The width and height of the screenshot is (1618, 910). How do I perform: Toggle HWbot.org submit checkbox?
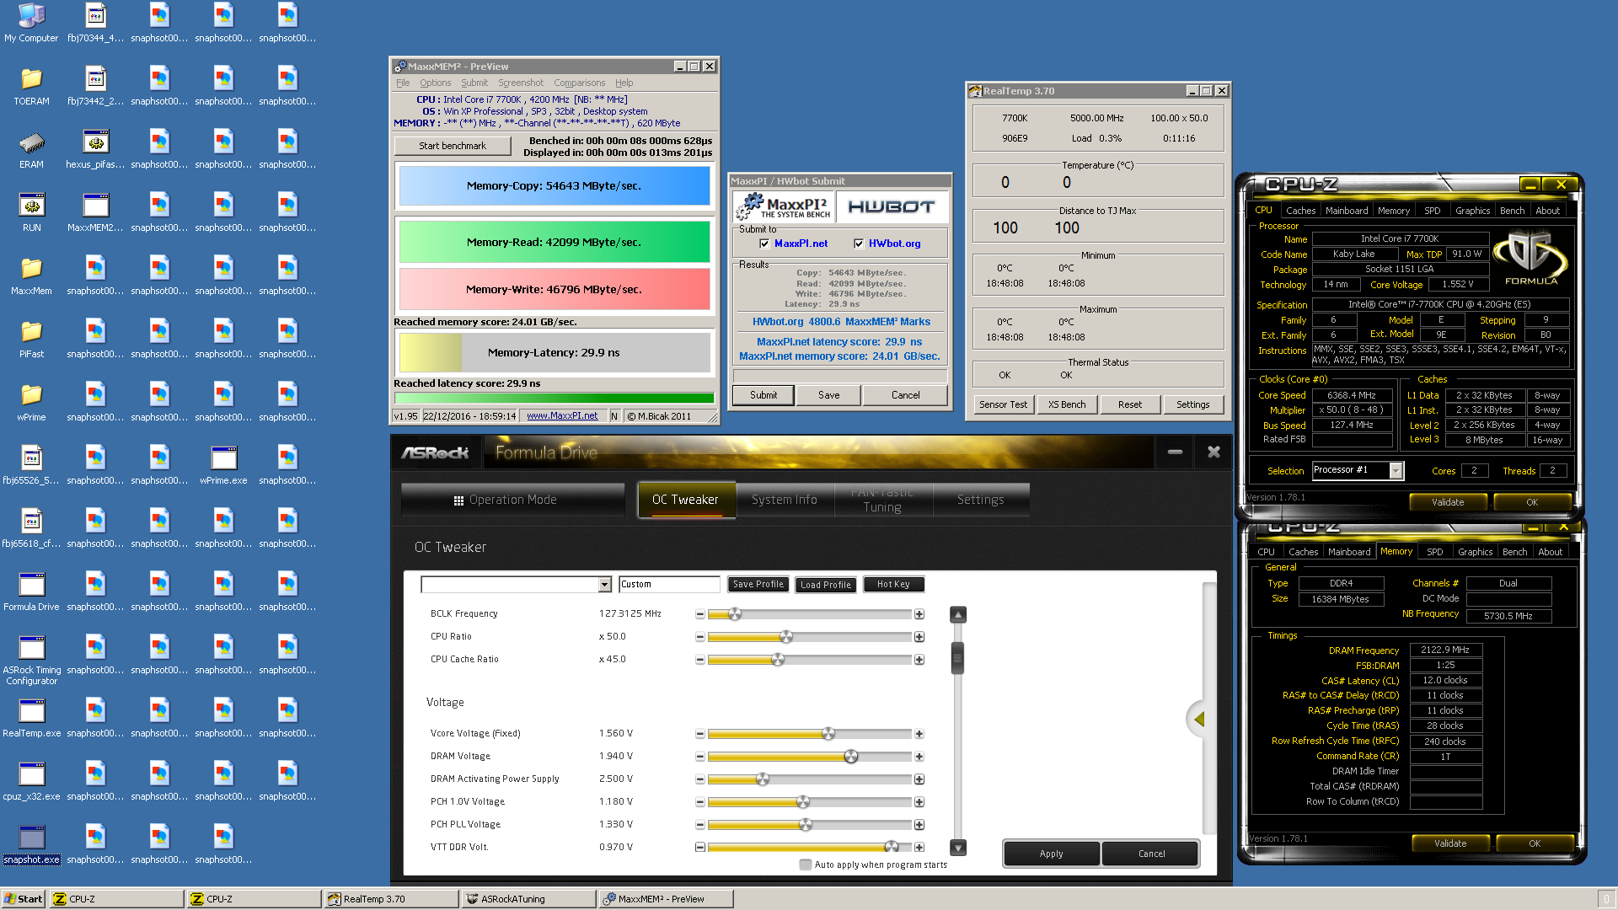tap(859, 244)
